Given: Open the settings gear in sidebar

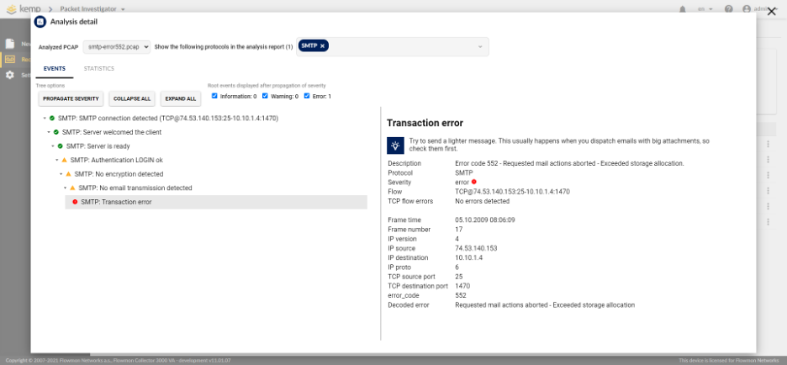Looking at the screenshot, I should (10, 75).
